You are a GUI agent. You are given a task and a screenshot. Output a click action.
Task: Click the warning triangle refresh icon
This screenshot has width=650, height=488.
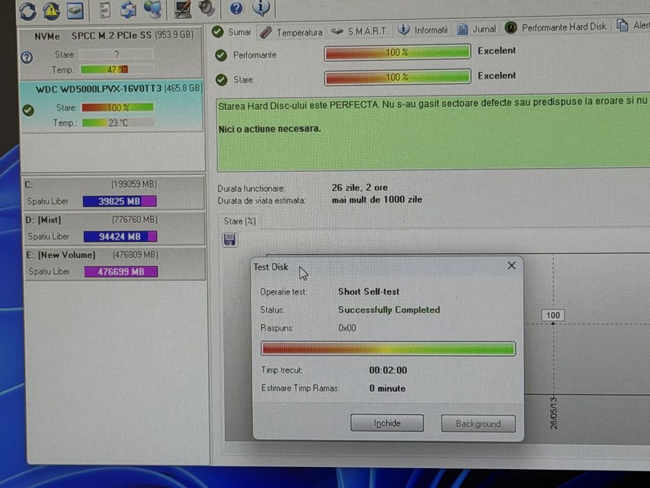(x=52, y=10)
